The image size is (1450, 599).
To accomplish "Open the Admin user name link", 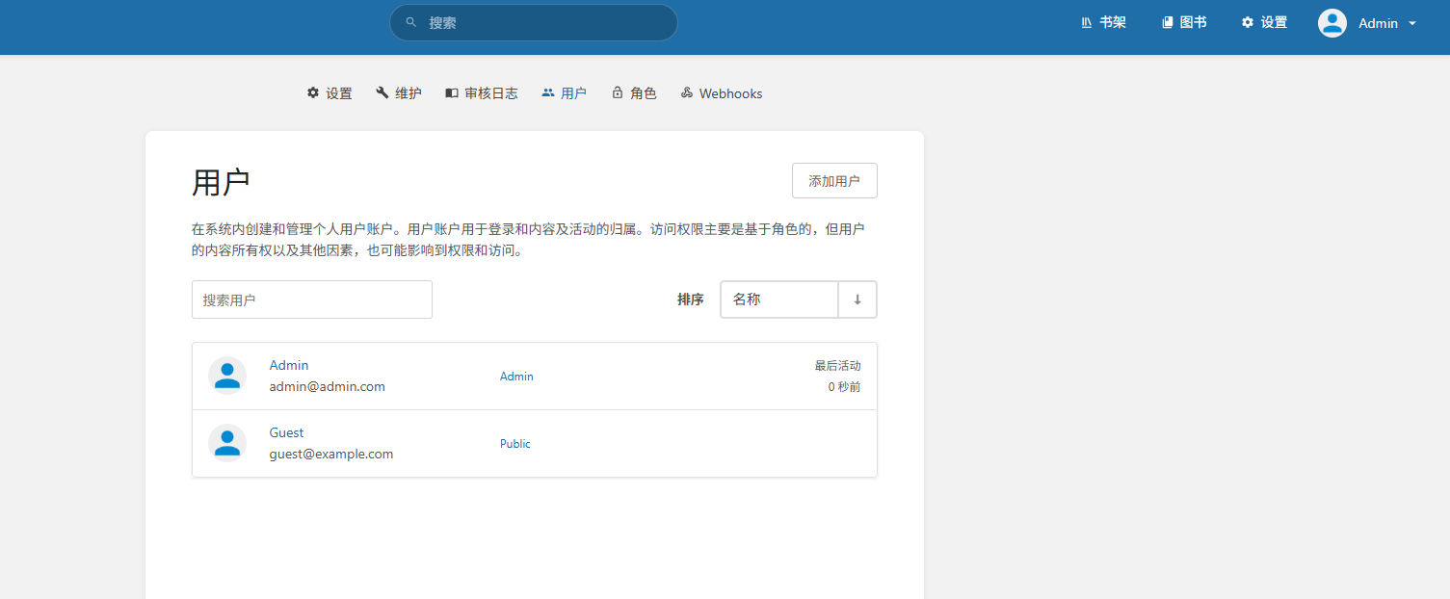I will pos(289,365).
